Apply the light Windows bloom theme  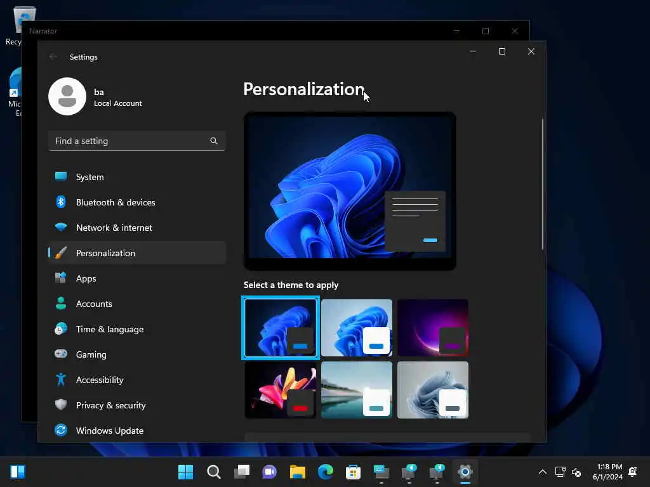[x=357, y=328]
